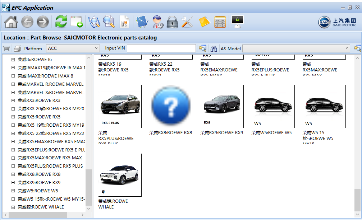Select 荣威MARVEL X:ROEWE MARVEL in tree

(x=51, y=92)
